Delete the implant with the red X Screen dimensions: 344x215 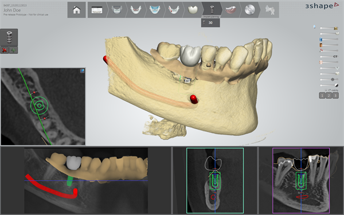tap(5, 50)
